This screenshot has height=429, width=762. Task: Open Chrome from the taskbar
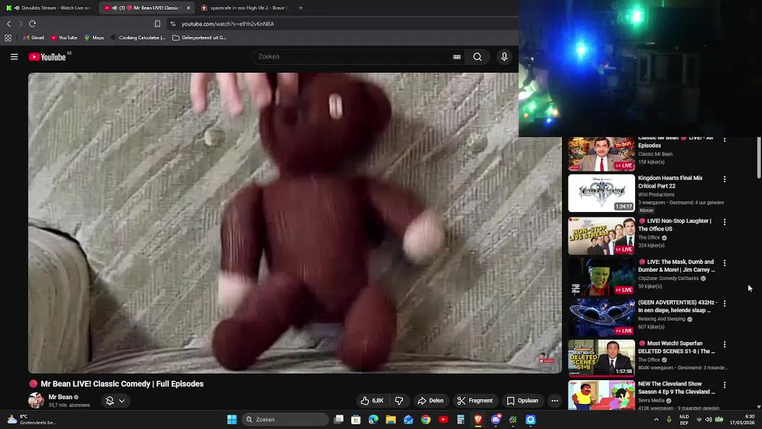tap(426, 419)
